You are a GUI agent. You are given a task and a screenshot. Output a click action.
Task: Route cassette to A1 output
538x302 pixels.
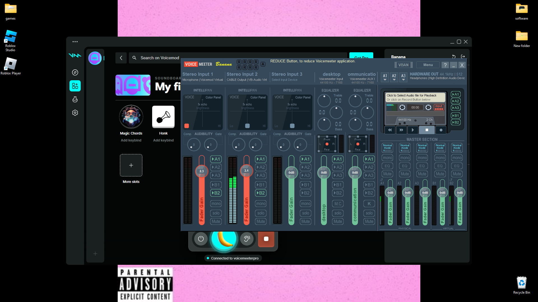[x=456, y=95]
